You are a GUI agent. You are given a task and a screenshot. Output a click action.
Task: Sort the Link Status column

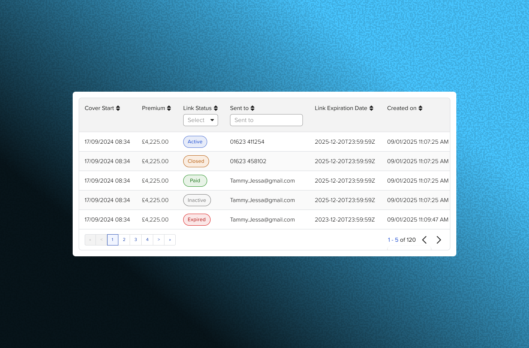point(216,108)
